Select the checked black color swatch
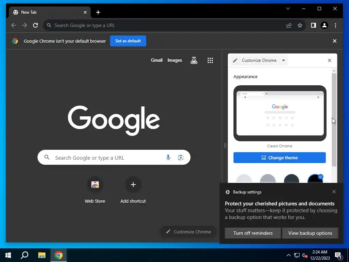 click(x=315, y=178)
